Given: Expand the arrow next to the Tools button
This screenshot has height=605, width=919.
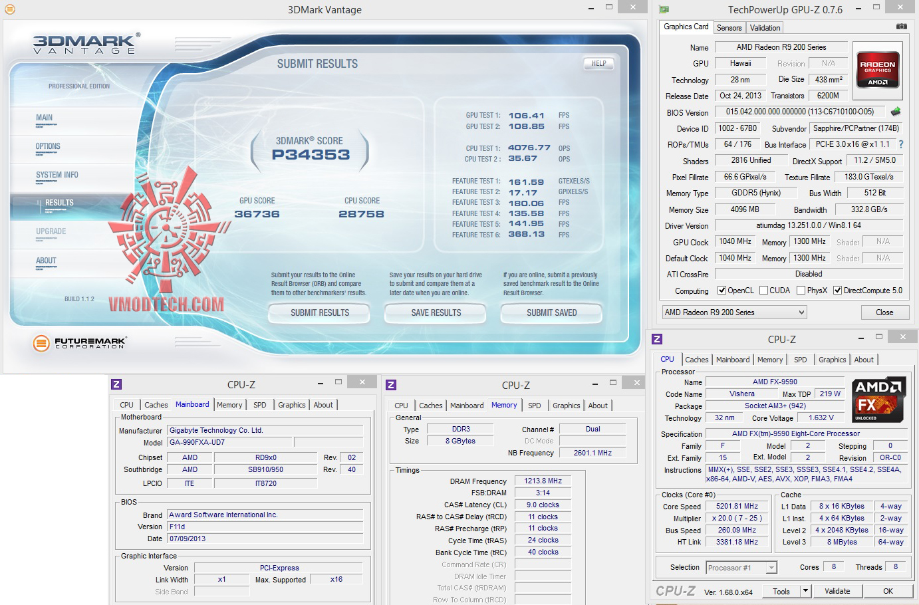Looking at the screenshot, I should 805,591.
